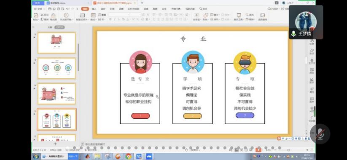Open the Design (设计) ribbon tab
This screenshot has height=160, width=347.
(x=103, y=9)
